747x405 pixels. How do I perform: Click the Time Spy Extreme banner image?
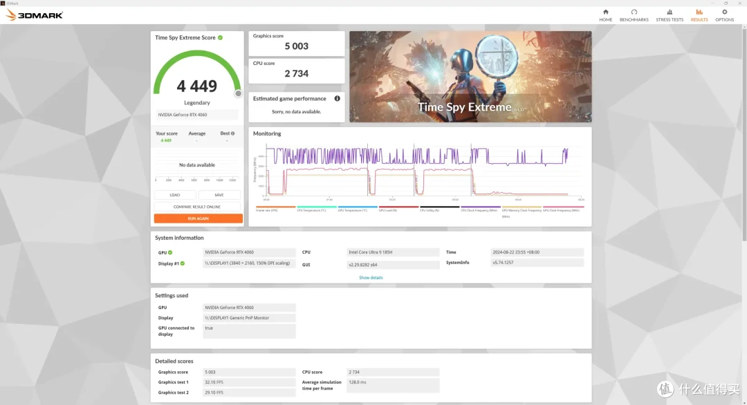pyautogui.click(x=470, y=77)
